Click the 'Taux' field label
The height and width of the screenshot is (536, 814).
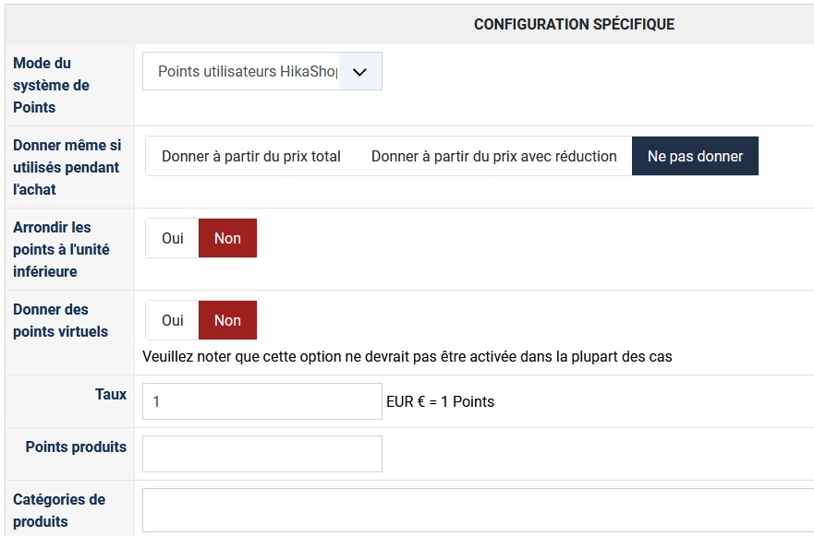click(111, 394)
